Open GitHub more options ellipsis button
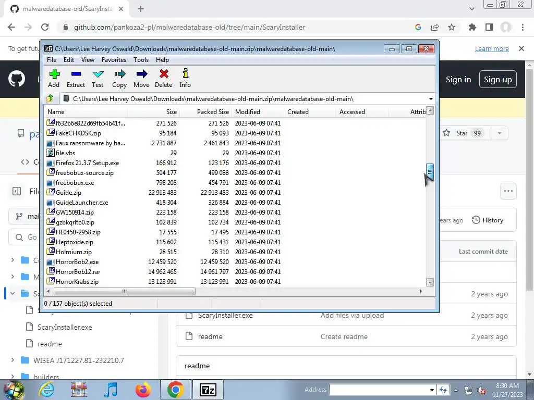 tap(508, 191)
